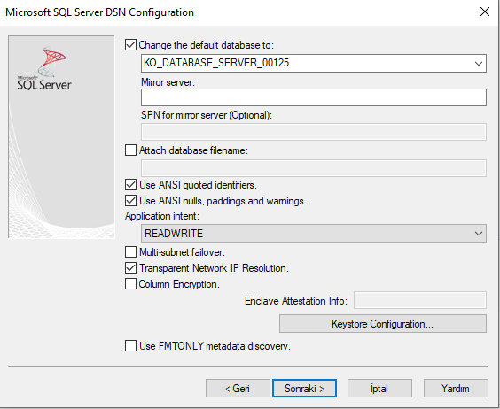
Task: Toggle Use ANSI quoted identifiers
Action: tap(130, 185)
